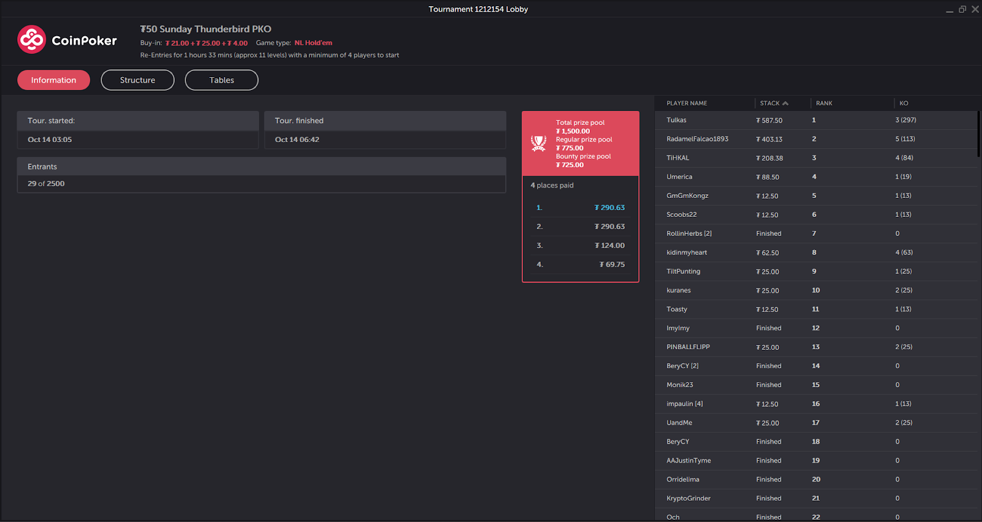Open the Information tab

[53, 80]
